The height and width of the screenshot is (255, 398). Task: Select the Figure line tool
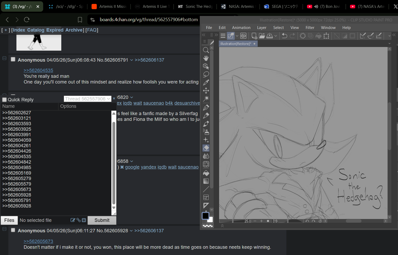coord(206,189)
